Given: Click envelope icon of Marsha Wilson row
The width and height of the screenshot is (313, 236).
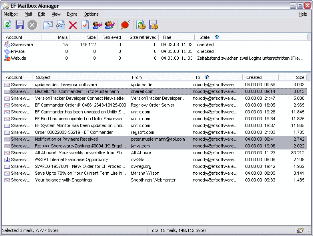Looking at the screenshot, I should click(x=7, y=173).
